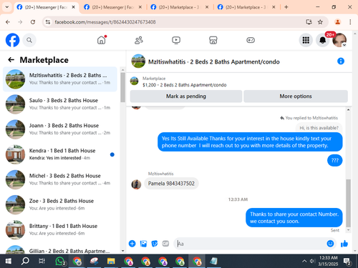Image resolution: width=358 pixels, height=268 pixels.
Task: Open WhatsApp from the taskbar
Action: 60,261
